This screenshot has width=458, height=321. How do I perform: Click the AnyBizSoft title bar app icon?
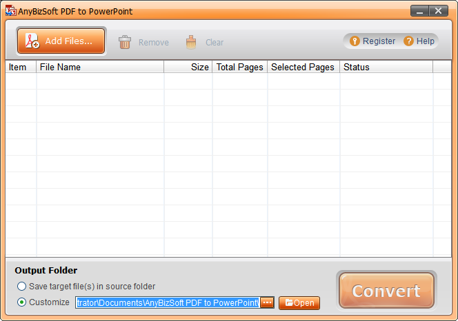point(10,11)
